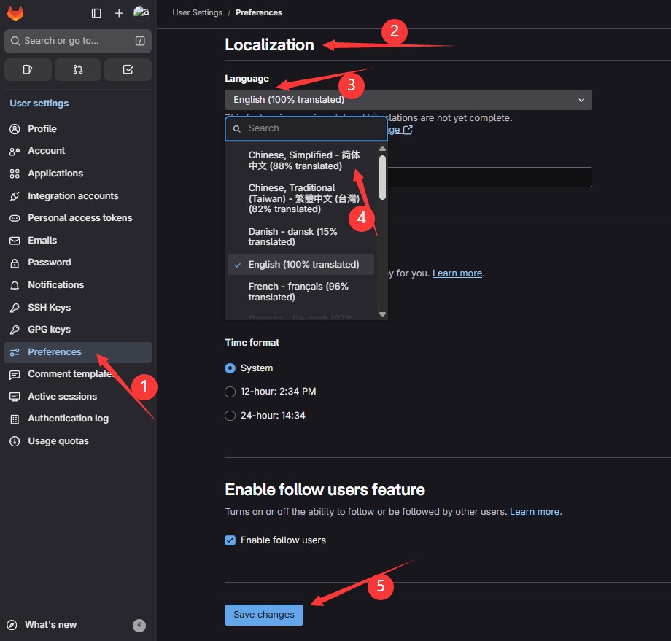Choose Danish - dansk language option
Image resolution: width=671 pixels, height=641 pixels.
click(300, 236)
